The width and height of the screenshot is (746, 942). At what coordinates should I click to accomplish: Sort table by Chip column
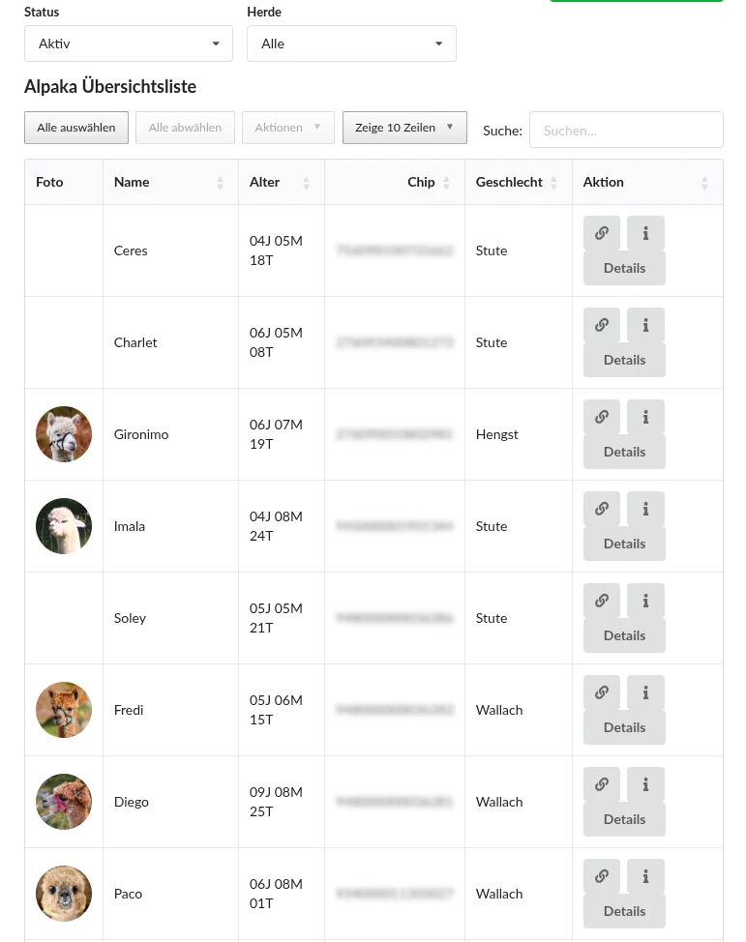coord(422,182)
